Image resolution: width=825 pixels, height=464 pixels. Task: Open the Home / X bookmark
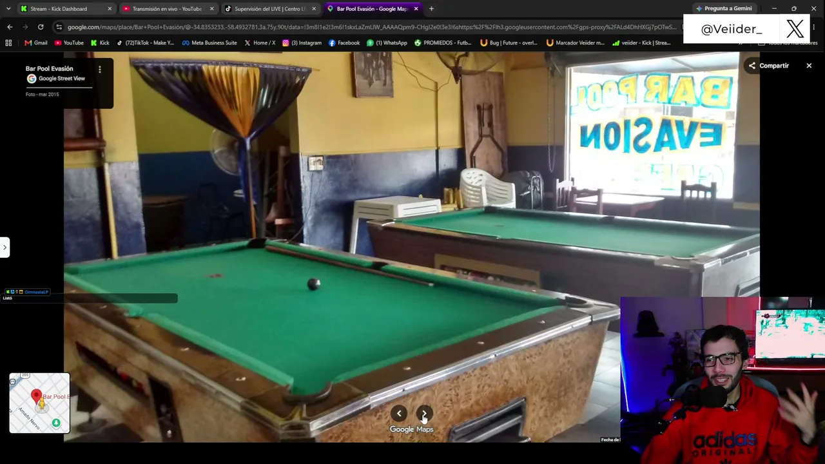pos(260,43)
